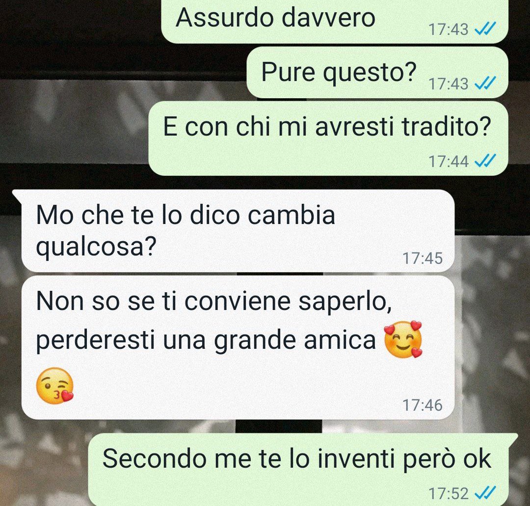This screenshot has width=530, height=506.
Task: Select the 'Pure questo?' message bubble
Action: tap(377, 72)
